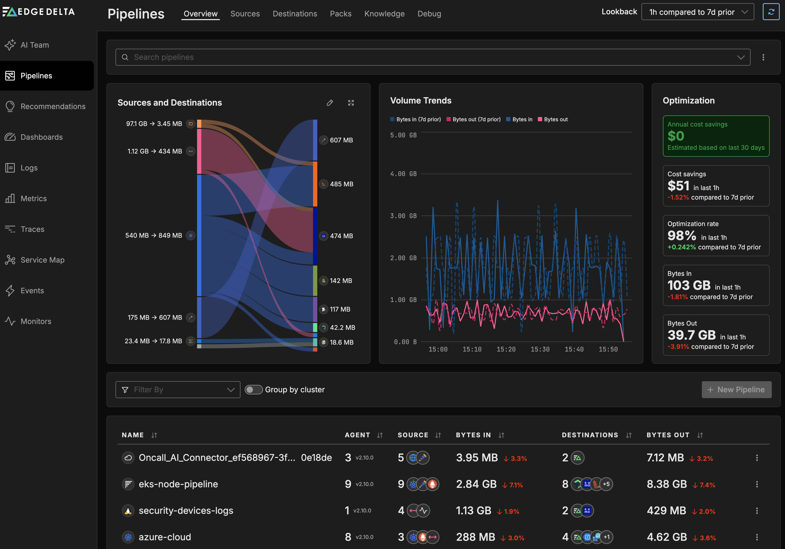Click the three-dot menu beside the search bar
Screen dimensions: 785x549
click(763, 57)
